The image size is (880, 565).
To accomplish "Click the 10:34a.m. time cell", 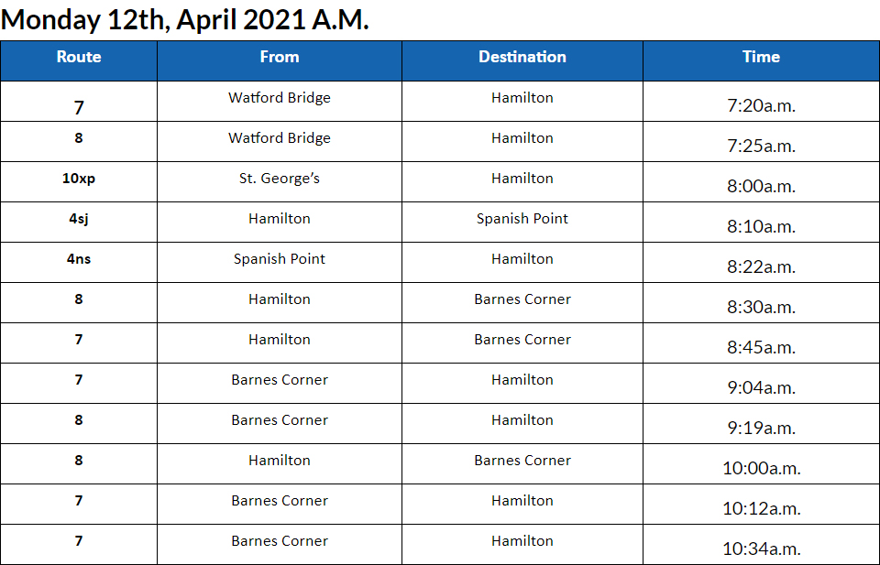I will (x=761, y=549).
